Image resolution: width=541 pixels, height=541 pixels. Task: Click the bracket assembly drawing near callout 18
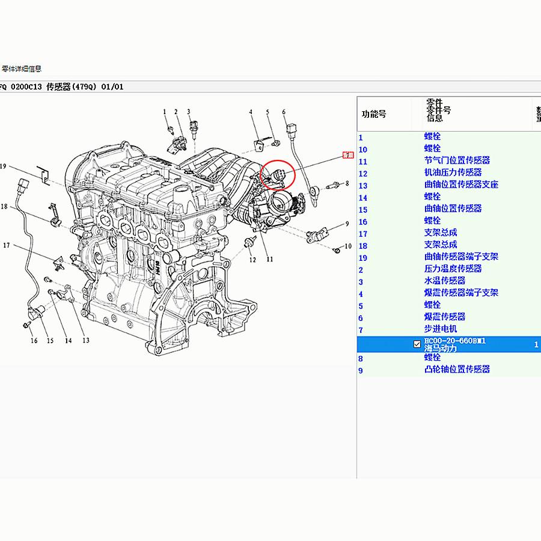pyautogui.click(x=54, y=215)
